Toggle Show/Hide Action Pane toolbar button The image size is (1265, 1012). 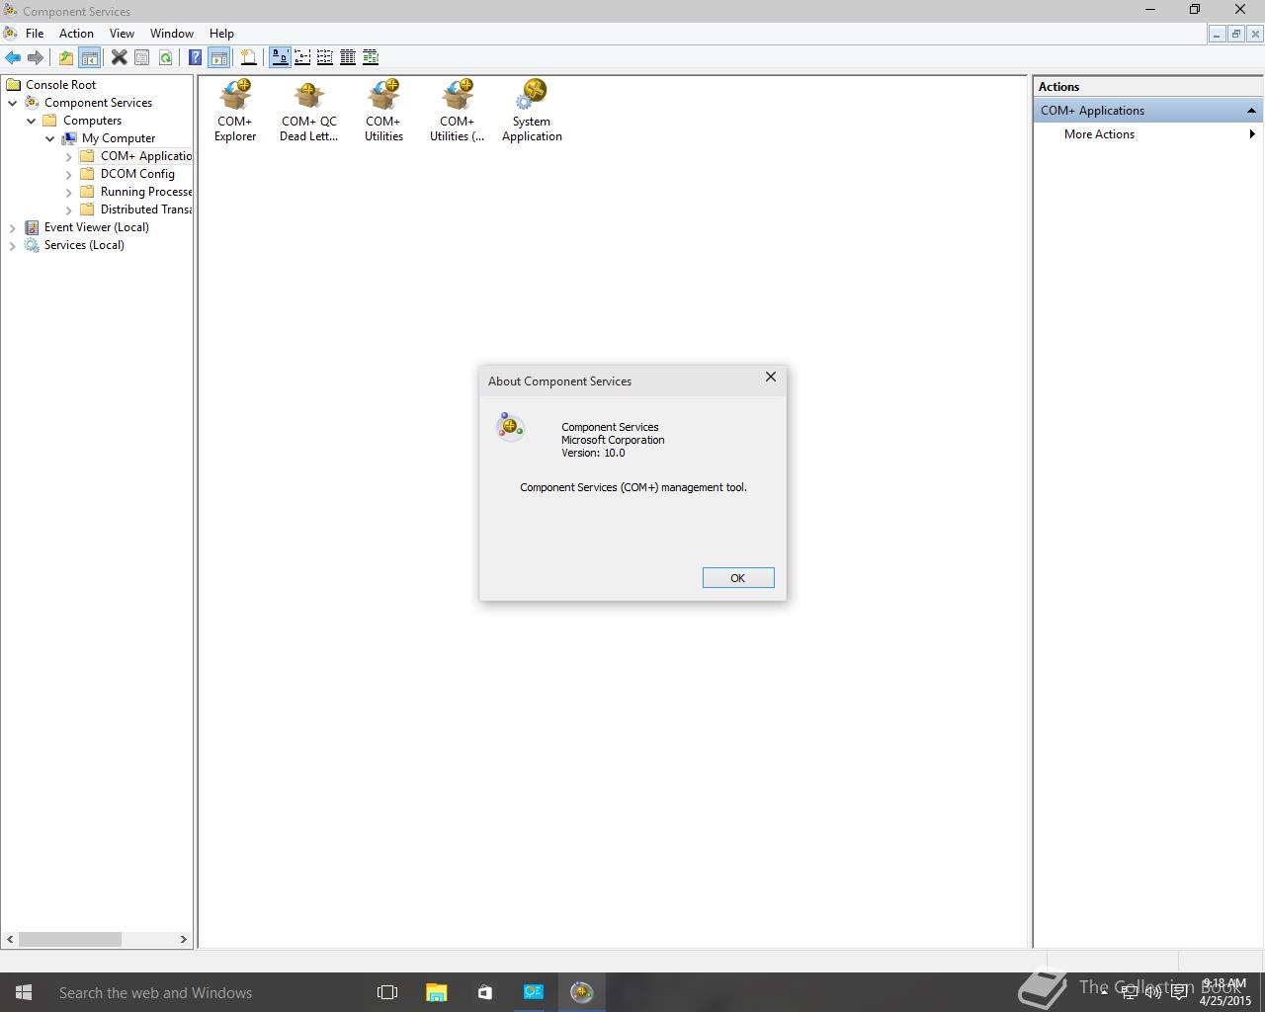(x=218, y=57)
